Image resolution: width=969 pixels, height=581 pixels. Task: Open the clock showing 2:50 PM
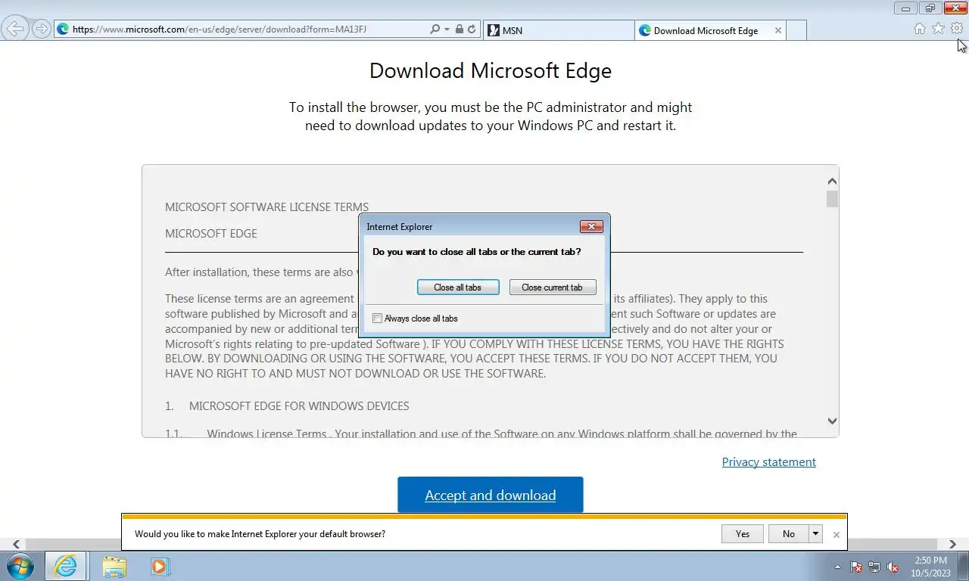(930, 567)
